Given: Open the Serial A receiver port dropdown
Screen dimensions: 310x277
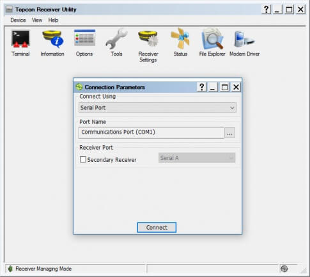Looking at the screenshot, I should coord(197,158).
